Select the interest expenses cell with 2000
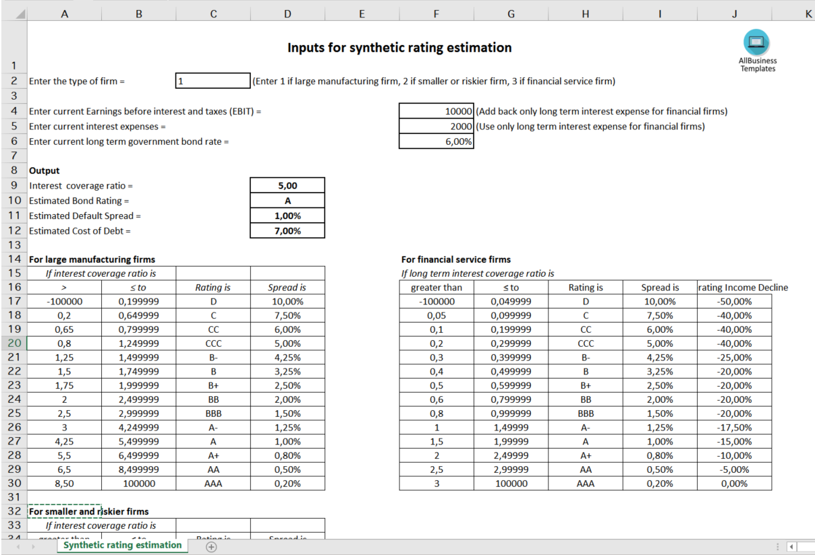 (436, 126)
